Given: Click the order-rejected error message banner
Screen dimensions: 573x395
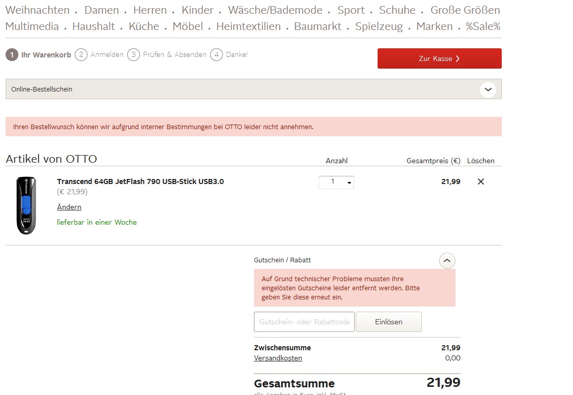Looking at the screenshot, I should (253, 127).
